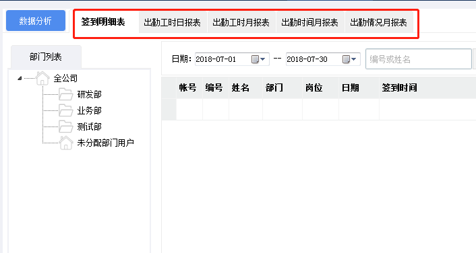
Task: Click the 研发部 folder icon
Action: pyautogui.click(x=65, y=94)
